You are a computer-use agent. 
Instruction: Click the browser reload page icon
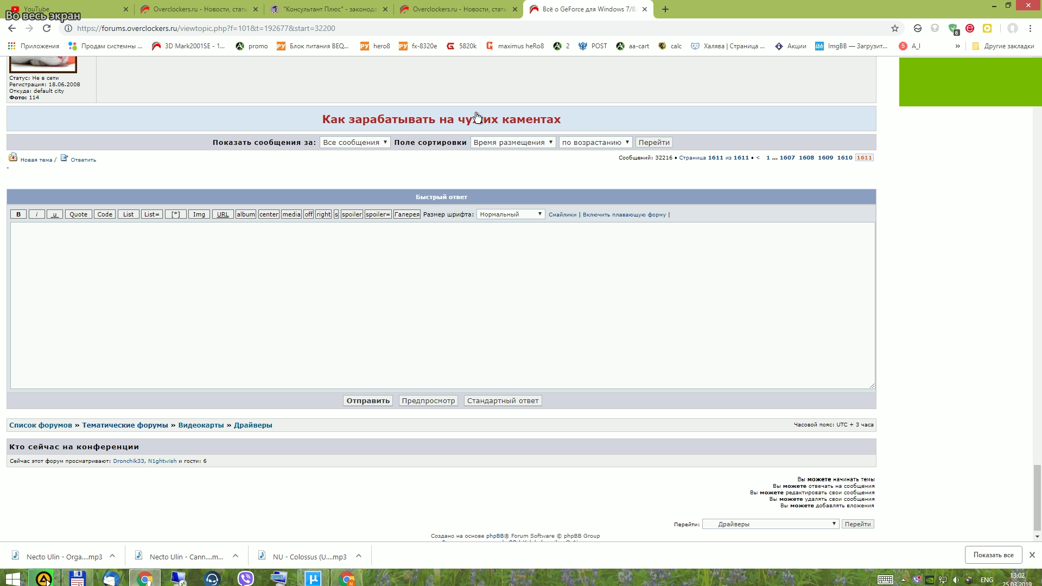coord(47,28)
